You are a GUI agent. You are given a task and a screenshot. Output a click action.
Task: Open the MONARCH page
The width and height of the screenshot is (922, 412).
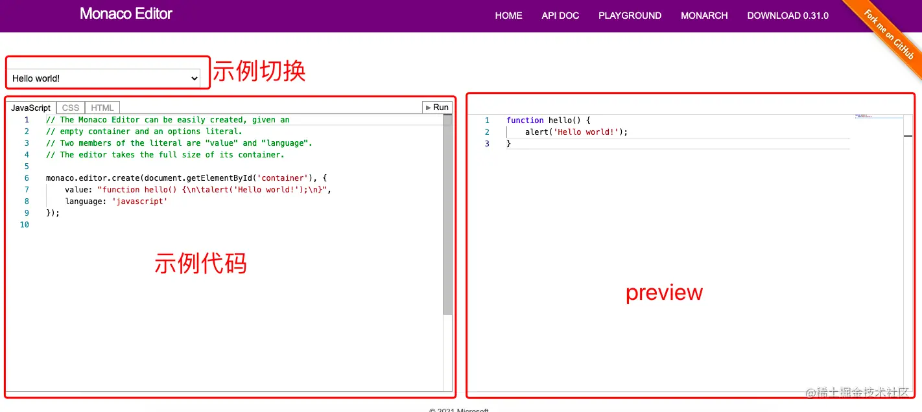(x=704, y=16)
